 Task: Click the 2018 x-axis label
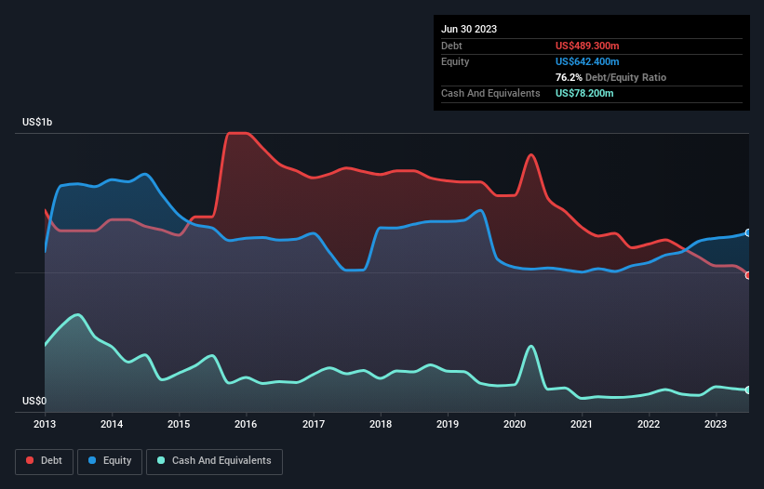coord(381,424)
